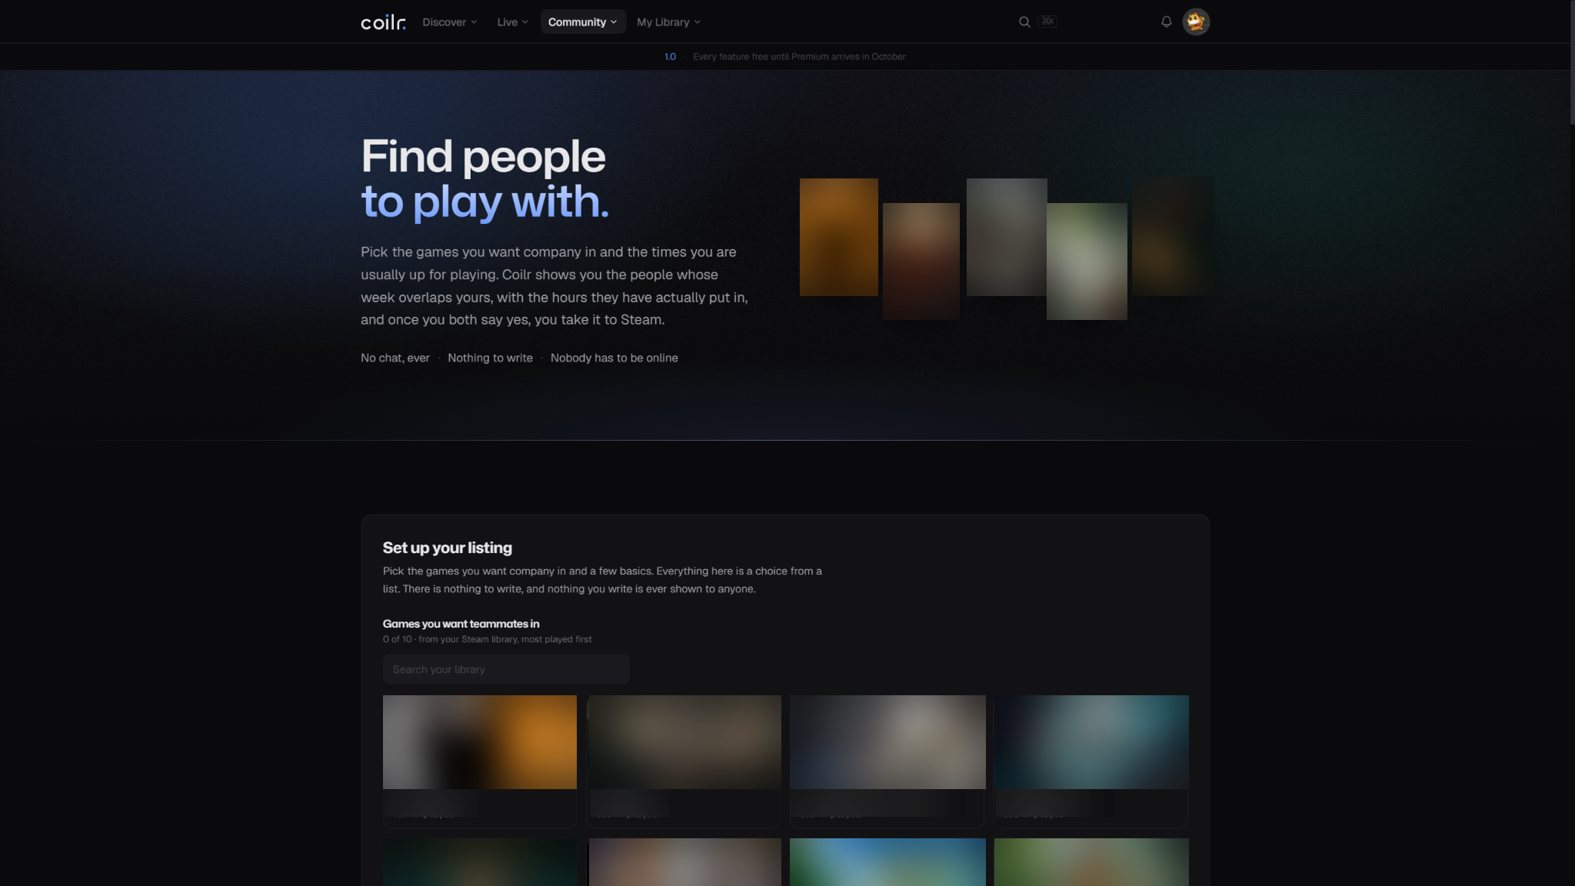Viewport: 1575px width, 886px height.
Task: Open the Premium arrives in October announcement
Action: point(799,57)
